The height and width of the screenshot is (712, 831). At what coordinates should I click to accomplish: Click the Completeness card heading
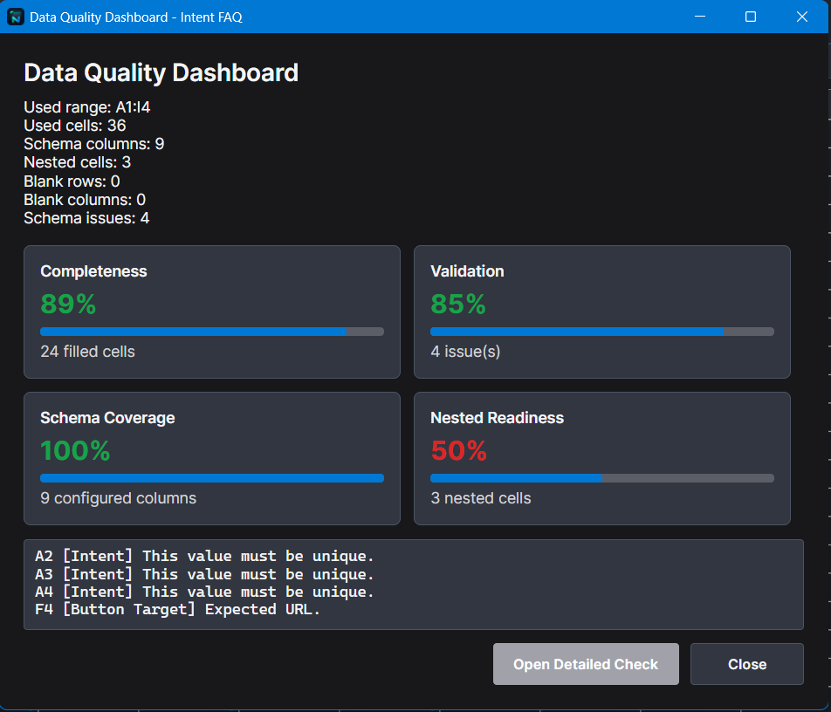[x=93, y=271]
